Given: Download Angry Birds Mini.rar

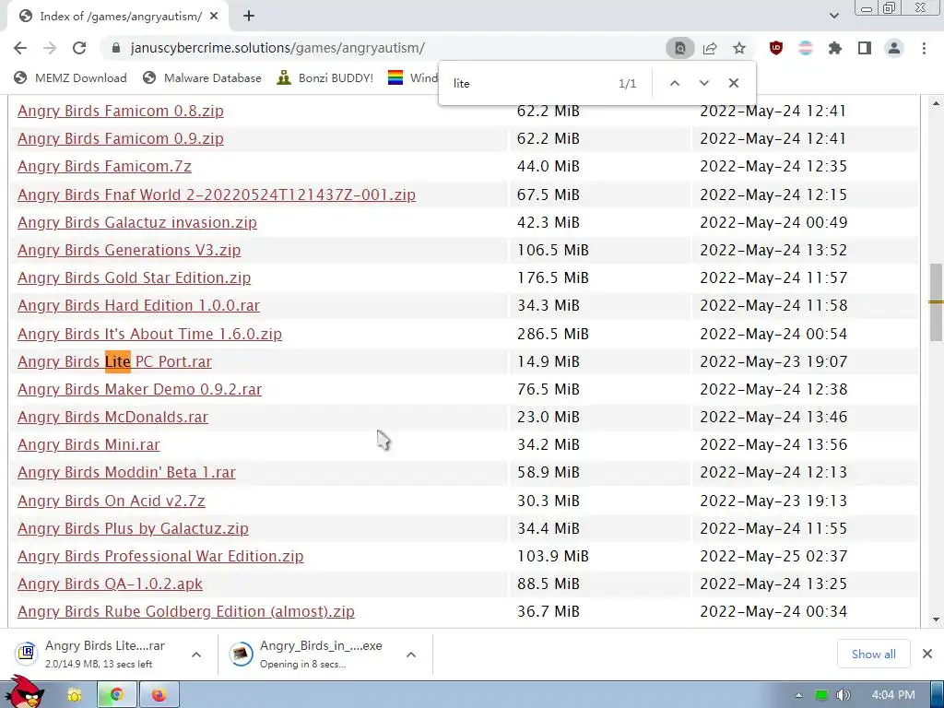Looking at the screenshot, I should pos(88,445).
